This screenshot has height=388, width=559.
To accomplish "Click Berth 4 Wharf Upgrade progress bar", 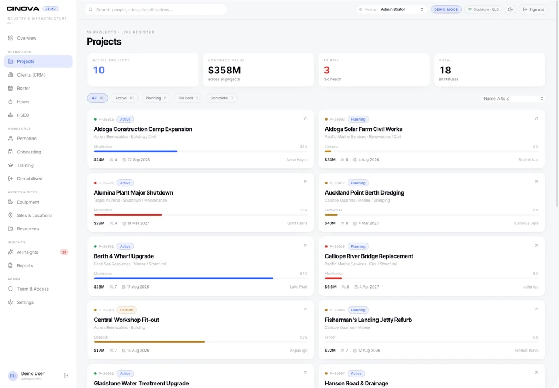I will click(200, 278).
